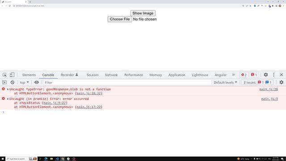Open console settings gear beside issues

[282, 82]
